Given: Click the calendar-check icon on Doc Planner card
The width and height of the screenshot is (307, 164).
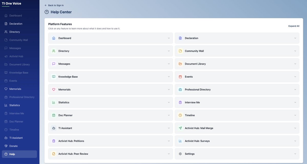Looking at the screenshot, I should pos(54,115).
